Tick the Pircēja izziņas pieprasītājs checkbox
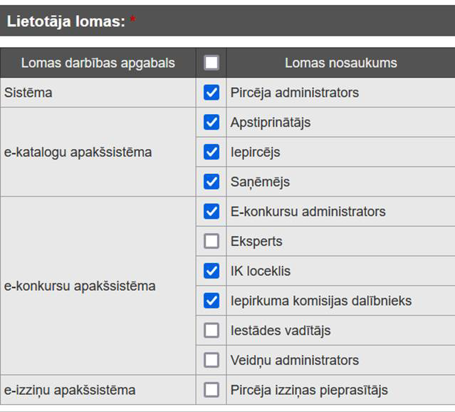The height and width of the screenshot is (412, 455). click(x=211, y=390)
